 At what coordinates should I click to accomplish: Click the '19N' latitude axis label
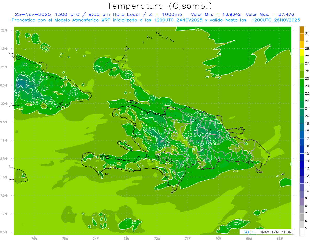(4, 140)
